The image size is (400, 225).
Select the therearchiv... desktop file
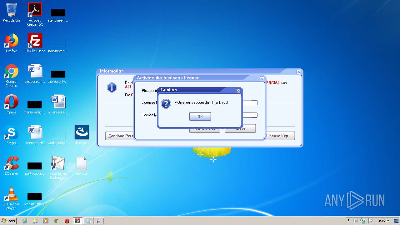point(58,76)
